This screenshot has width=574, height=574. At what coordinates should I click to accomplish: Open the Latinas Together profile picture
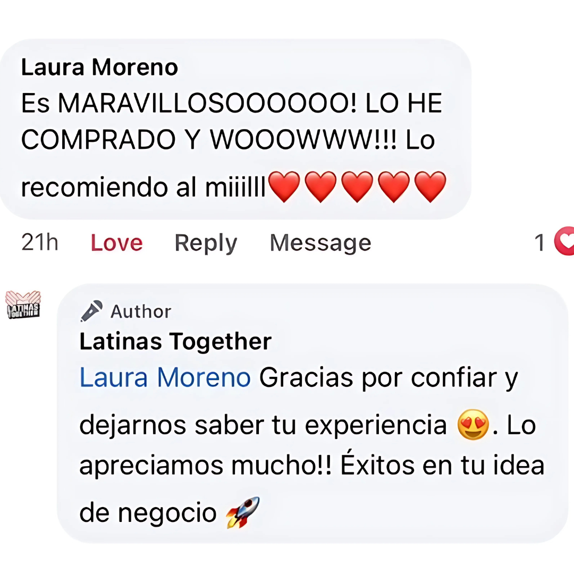pyautogui.click(x=23, y=305)
